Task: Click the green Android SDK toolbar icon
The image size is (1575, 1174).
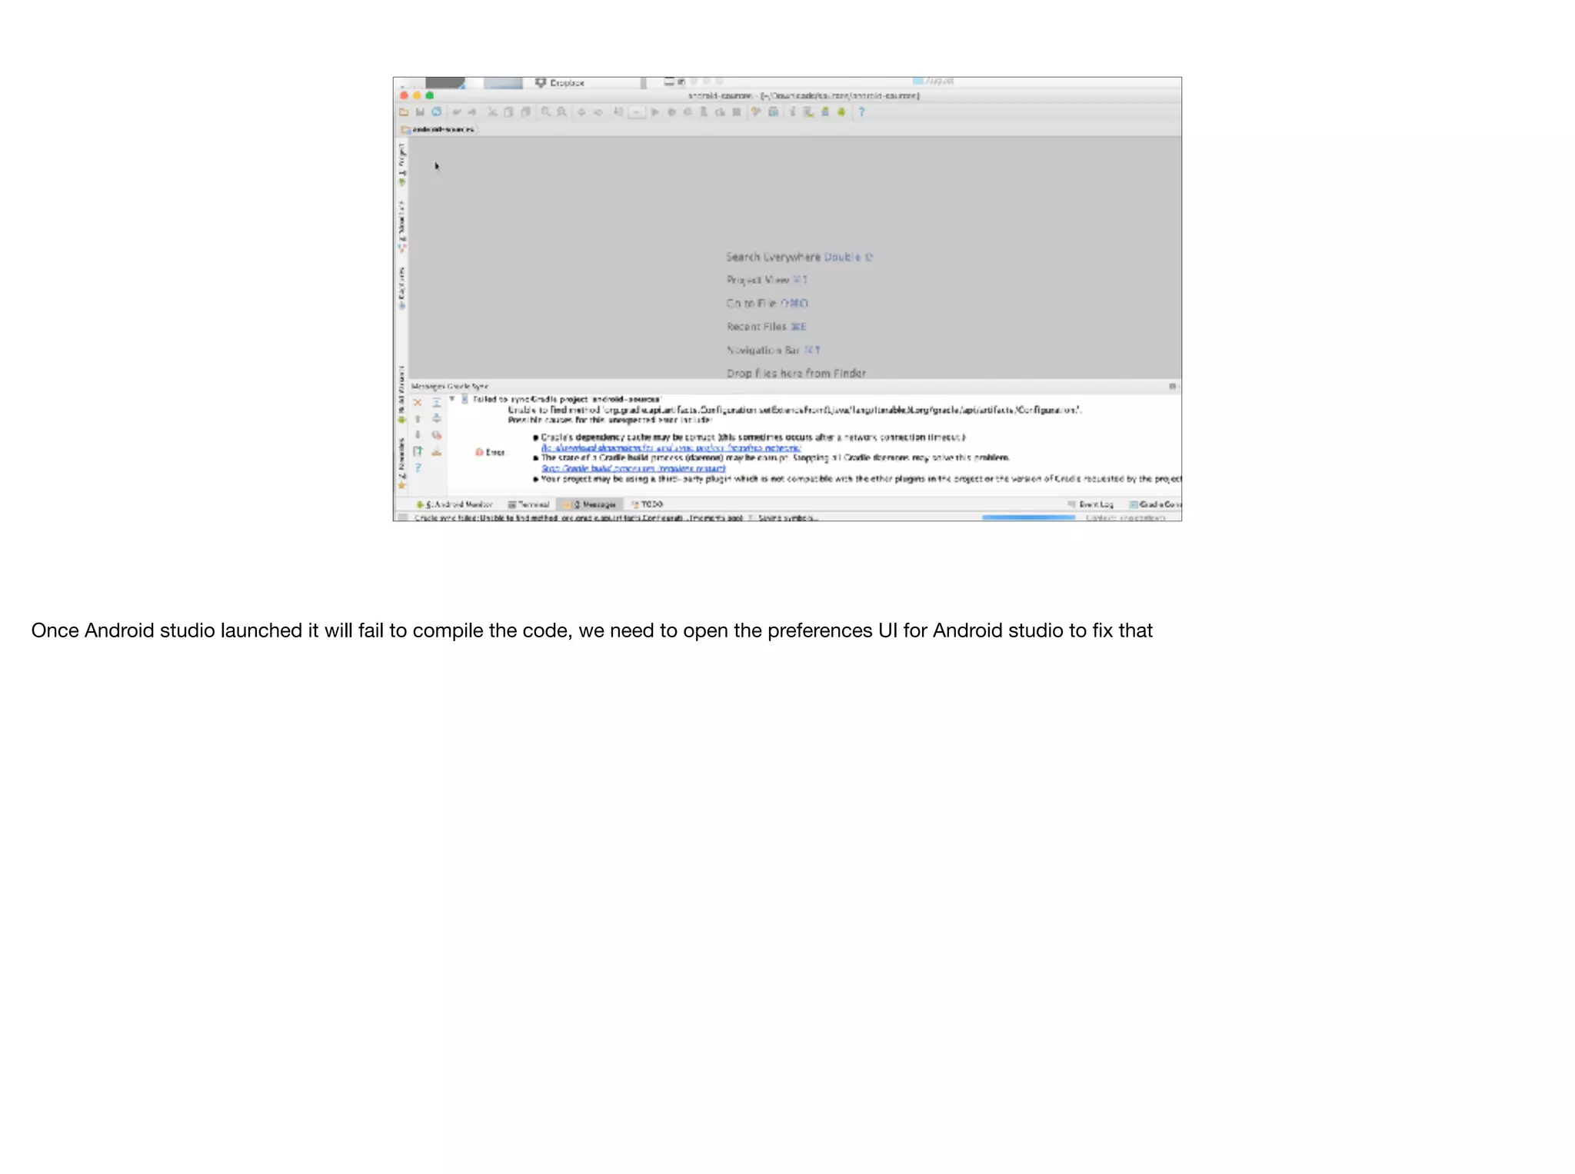Action: [841, 112]
